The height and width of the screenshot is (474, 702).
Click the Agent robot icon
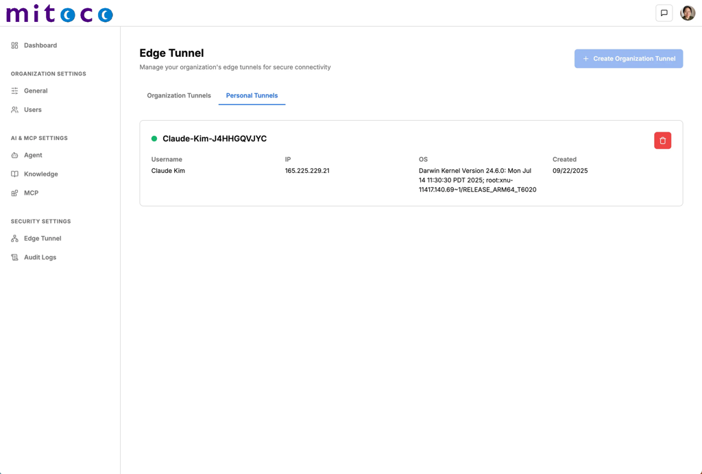pyautogui.click(x=15, y=155)
